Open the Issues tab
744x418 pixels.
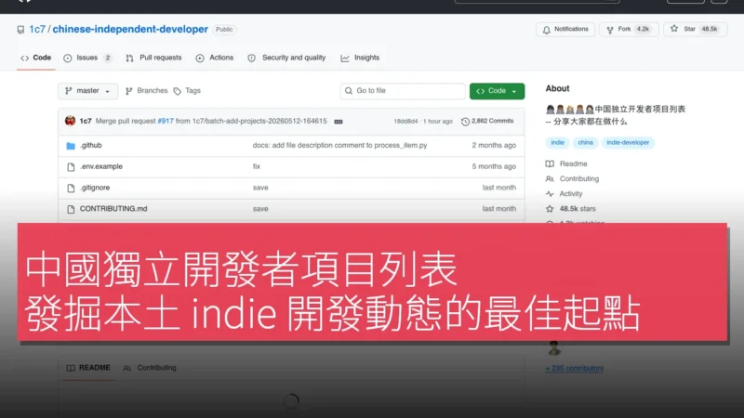87,58
